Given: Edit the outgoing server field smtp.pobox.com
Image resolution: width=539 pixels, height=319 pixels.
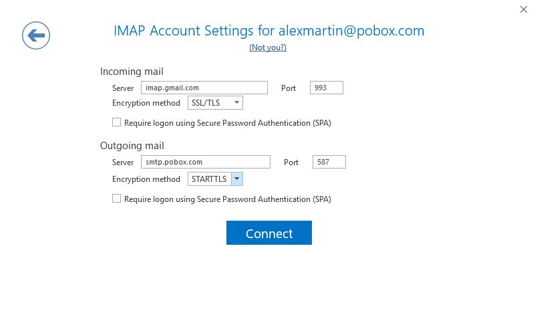Looking at the screenshot, I should (x=206, y=162).
